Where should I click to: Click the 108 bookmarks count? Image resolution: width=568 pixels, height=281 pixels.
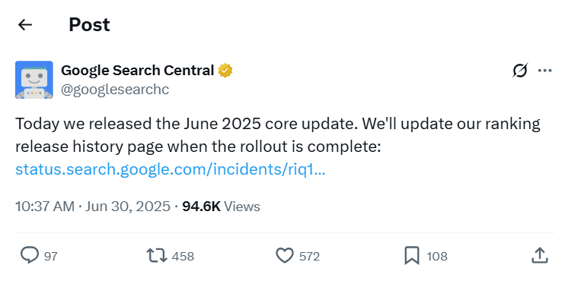click(x=437, y=257)
